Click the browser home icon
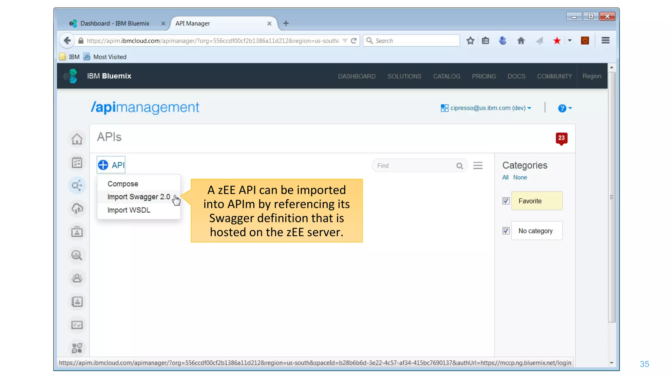This screenshot has height=377, width=671. pos(521,41)
